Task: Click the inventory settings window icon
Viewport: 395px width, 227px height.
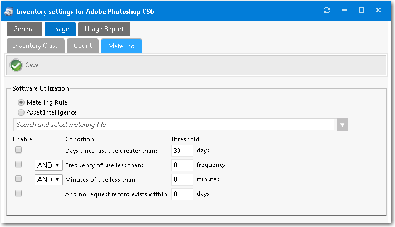Action: point(9,11)
